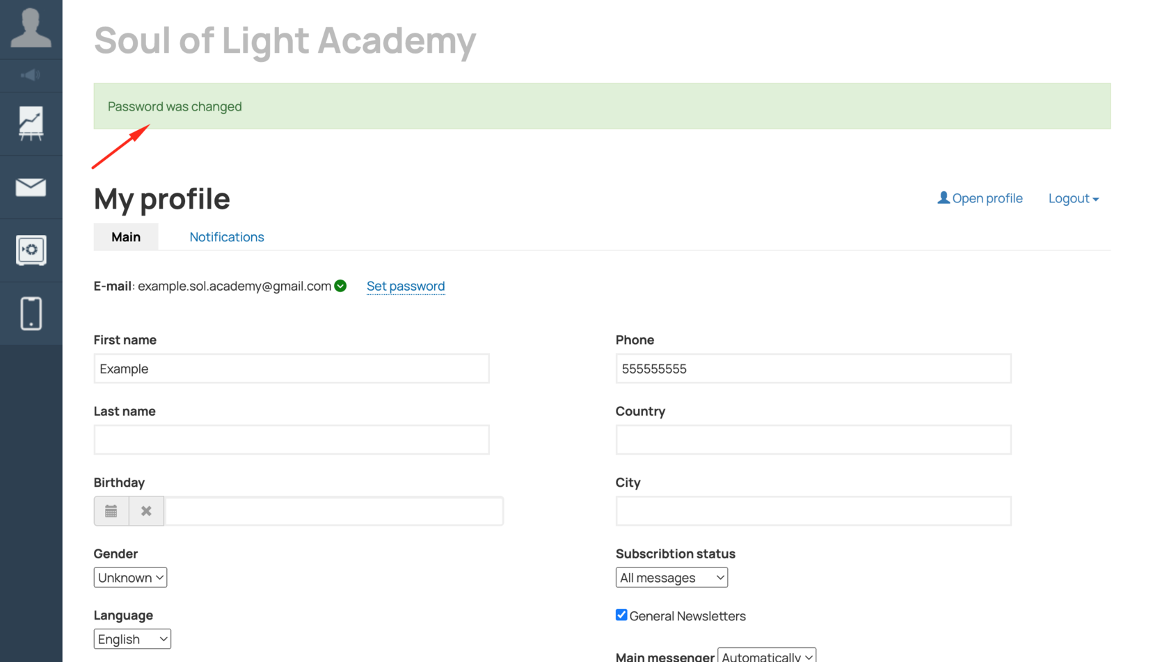Switch to the Notifications tab
1169x662 pixels.
coord(227,237)
